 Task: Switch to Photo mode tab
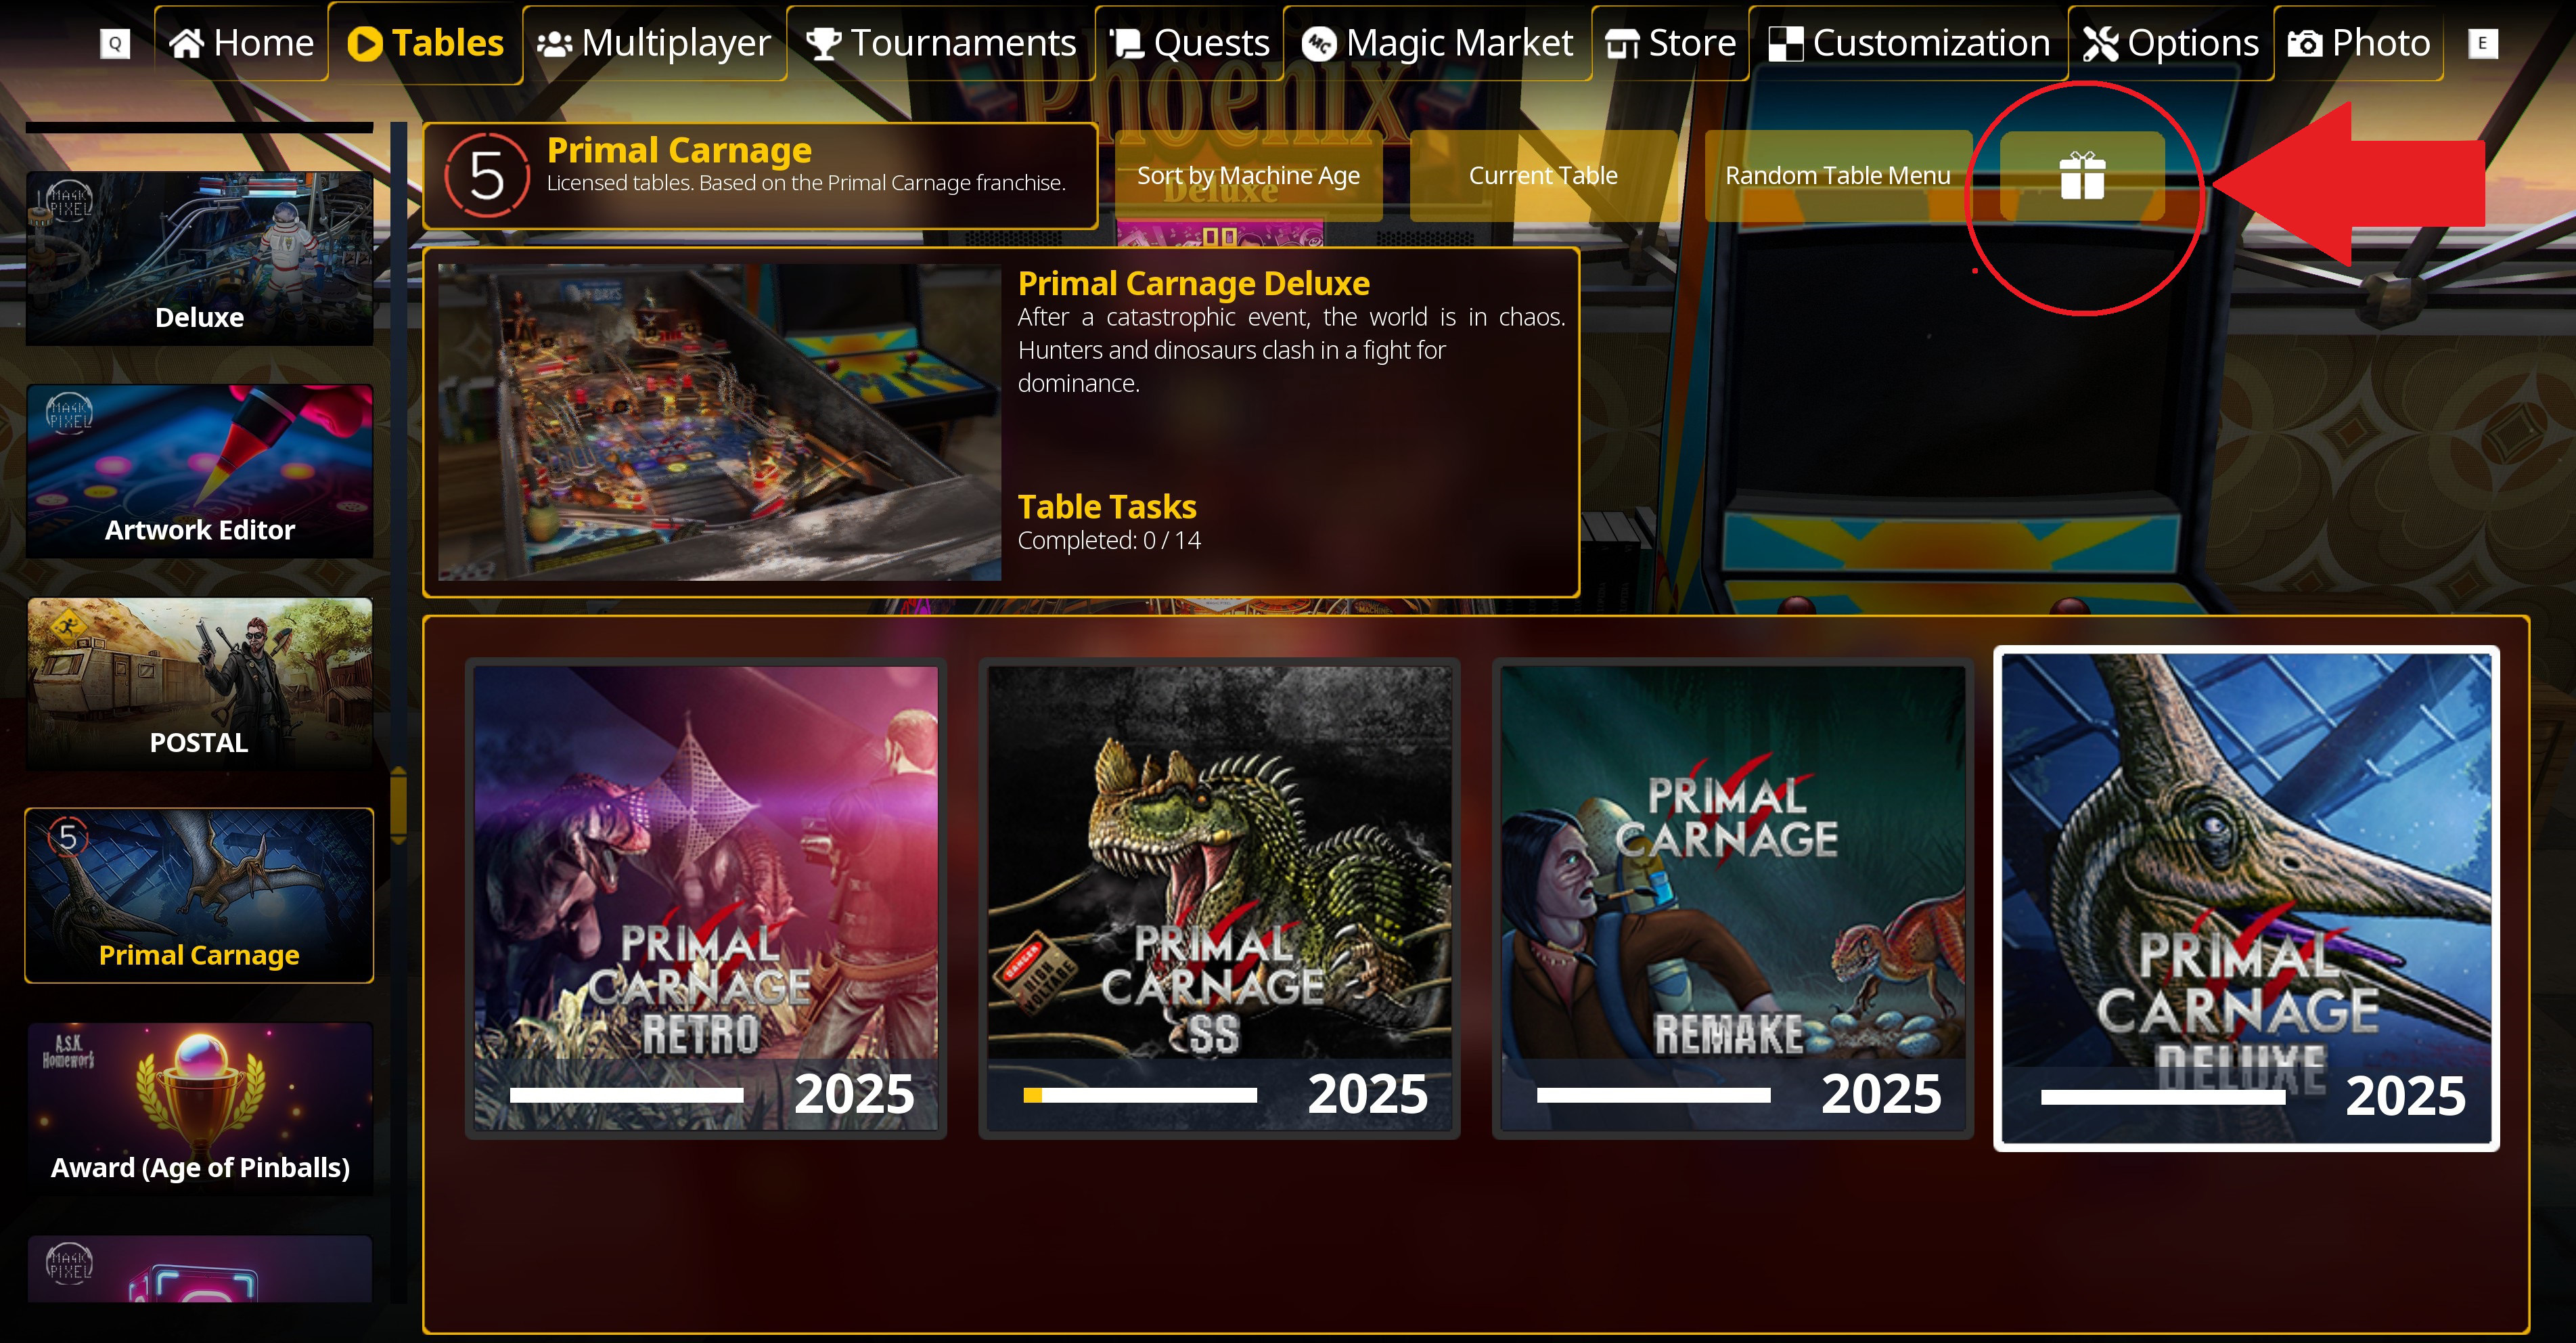[x=2359, y=43]
